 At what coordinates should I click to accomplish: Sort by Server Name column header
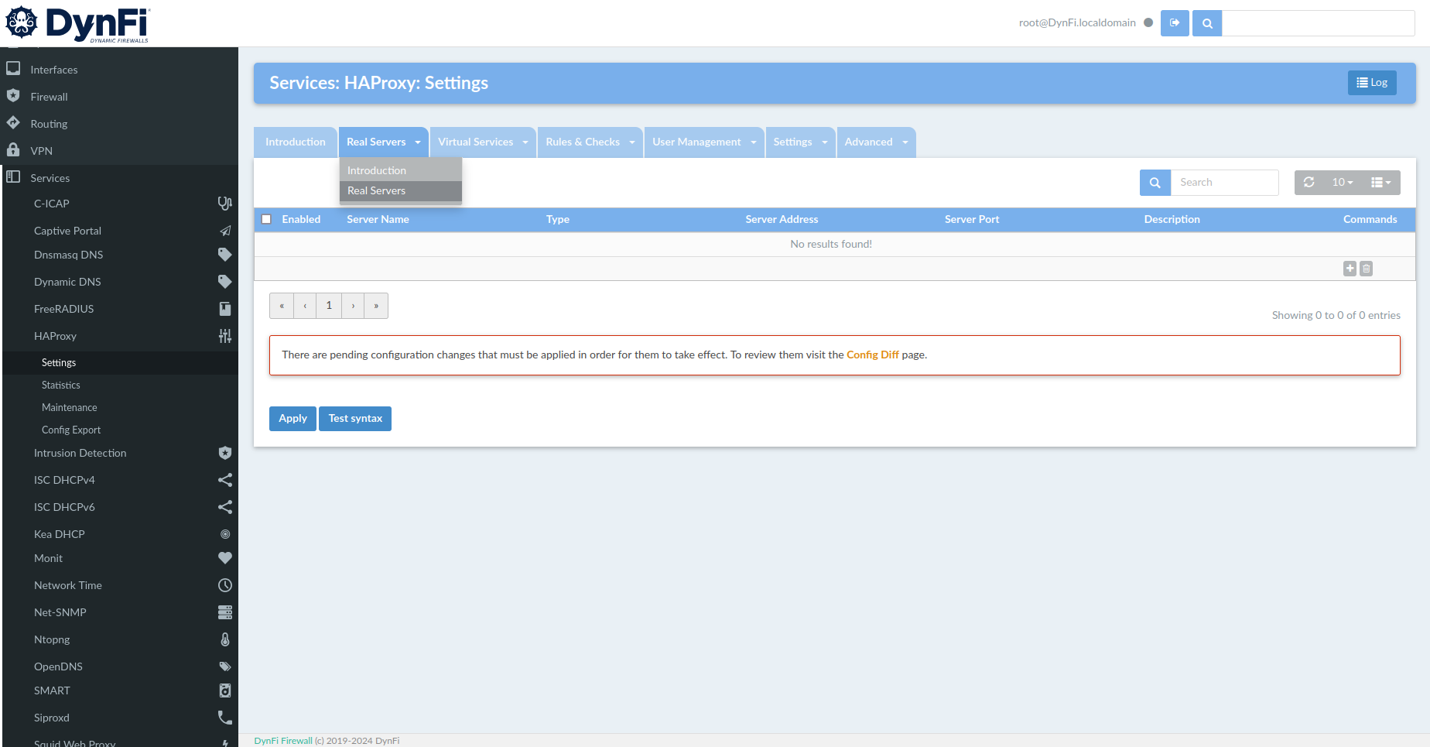pyautogui.click(x=378, y=219)
